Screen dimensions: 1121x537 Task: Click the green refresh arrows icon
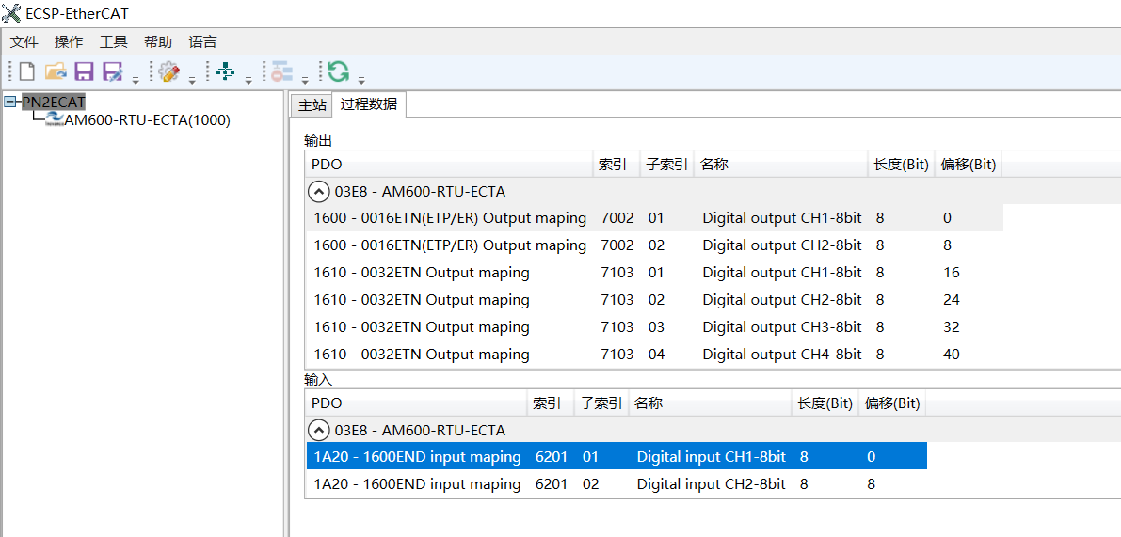point(338,71)
